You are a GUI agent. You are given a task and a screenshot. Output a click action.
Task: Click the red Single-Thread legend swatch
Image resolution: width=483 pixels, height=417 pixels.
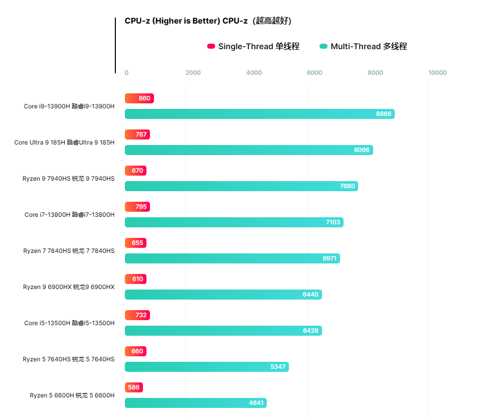point(211,47)
